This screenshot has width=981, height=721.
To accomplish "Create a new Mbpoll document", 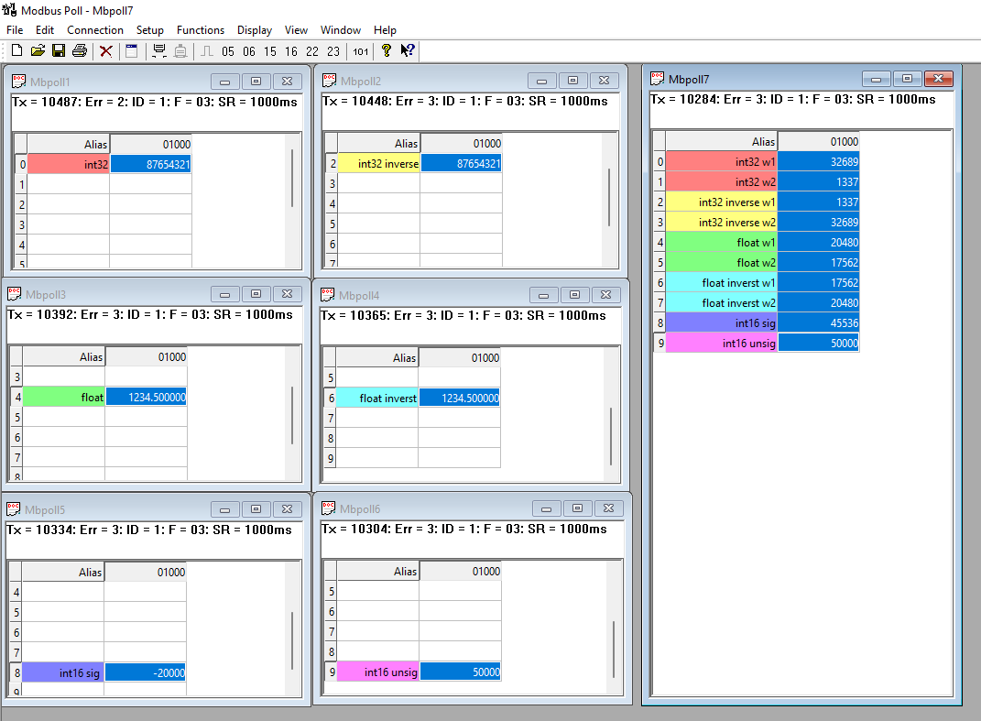I will tap(16, 50).
